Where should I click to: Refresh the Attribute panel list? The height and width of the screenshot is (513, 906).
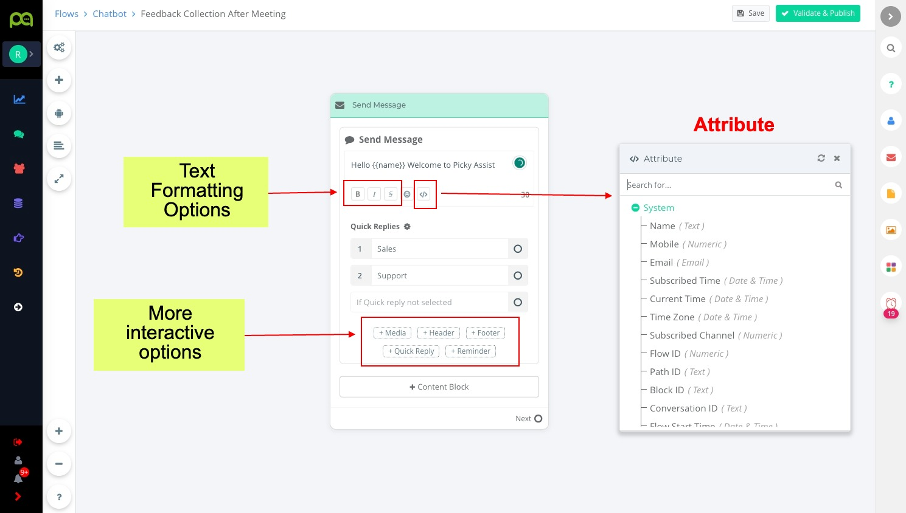[x=821, y=158]
